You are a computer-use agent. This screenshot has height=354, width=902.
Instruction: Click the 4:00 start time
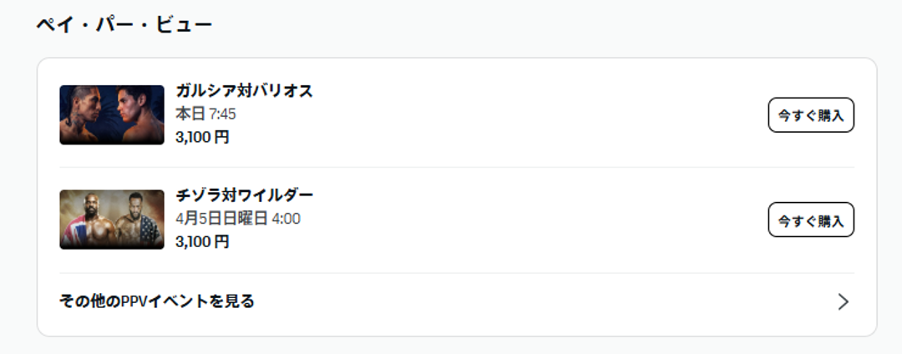[286, 219]
